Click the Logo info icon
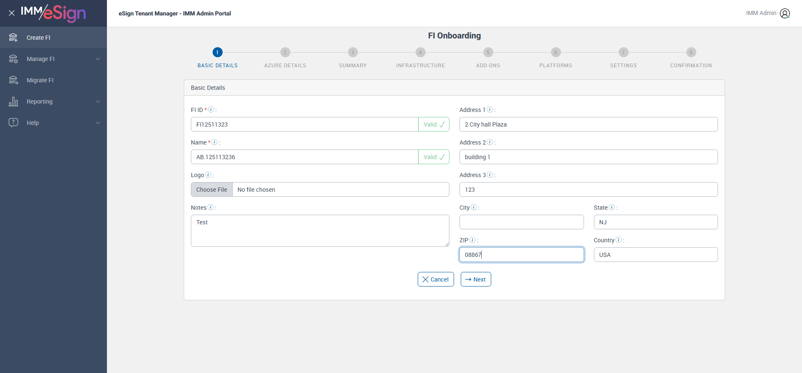 coord(208,175)
